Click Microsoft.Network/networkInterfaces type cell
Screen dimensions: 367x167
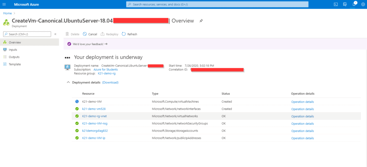tap(176, 109)
